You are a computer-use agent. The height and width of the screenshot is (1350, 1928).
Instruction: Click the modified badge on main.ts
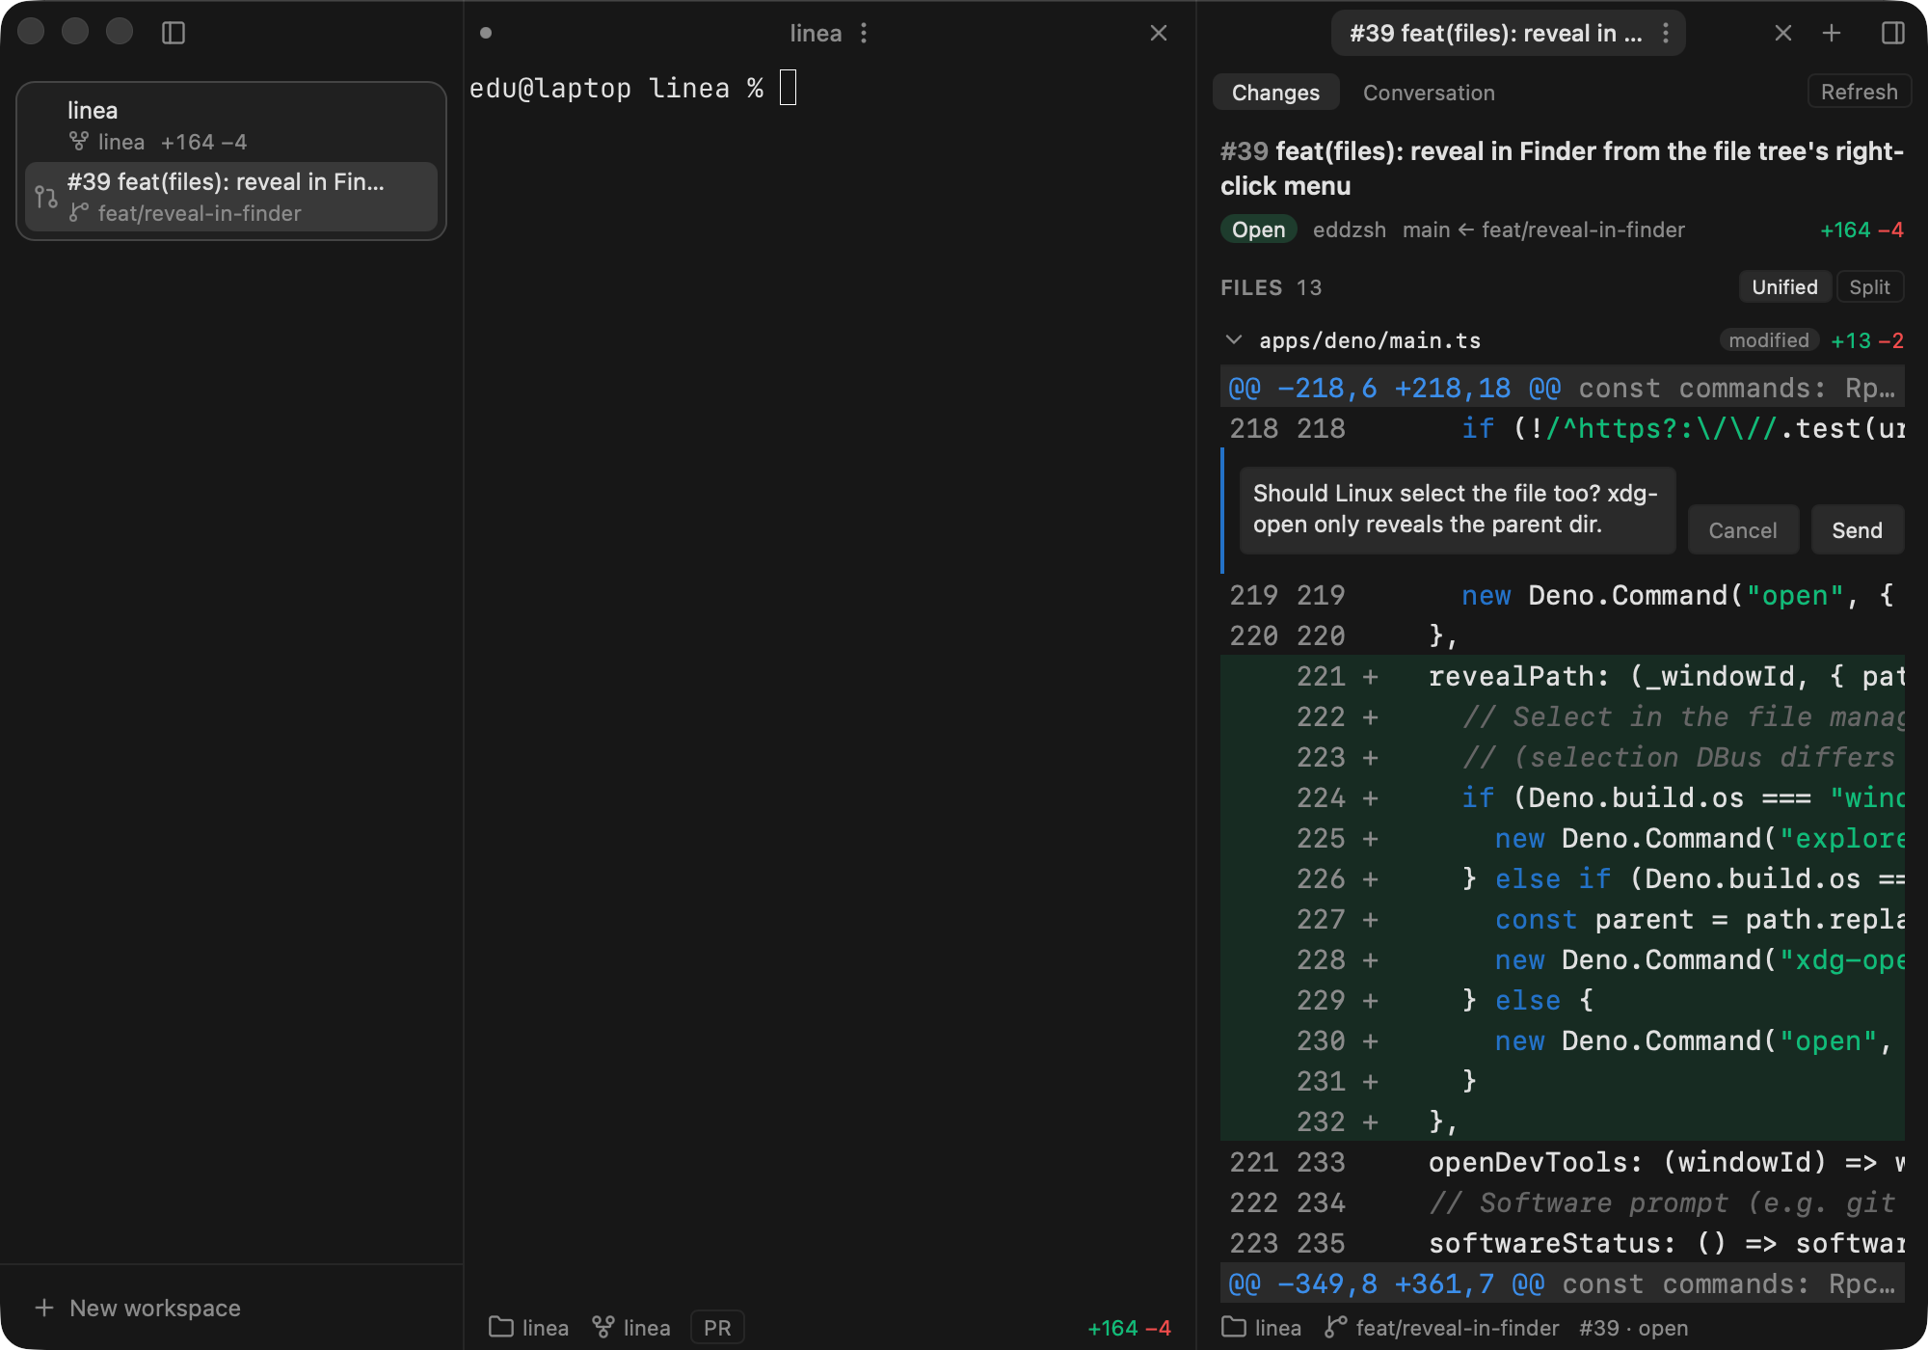[1769, 339]
